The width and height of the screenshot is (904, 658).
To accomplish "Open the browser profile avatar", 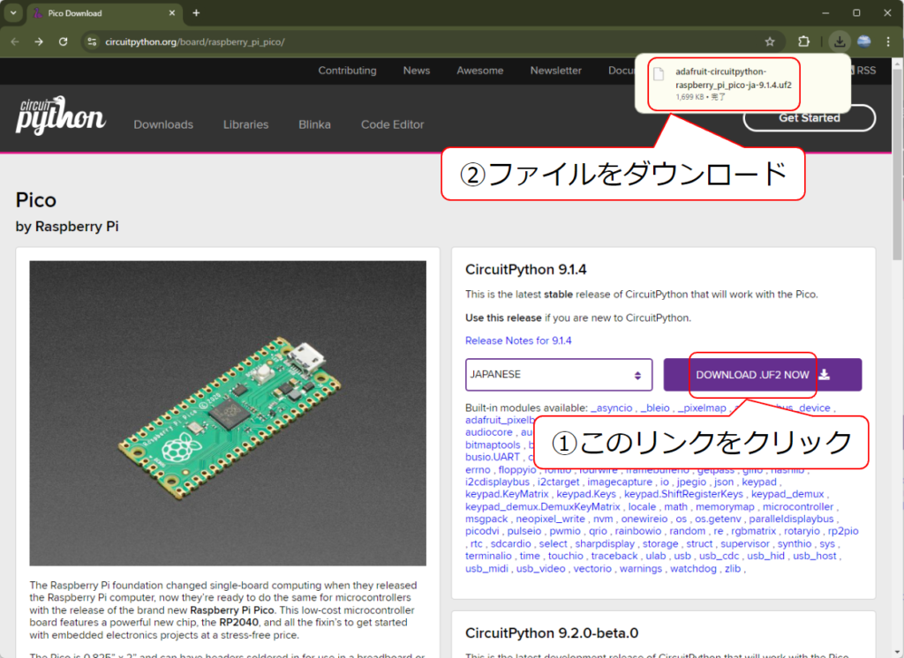I will (863, 41).
